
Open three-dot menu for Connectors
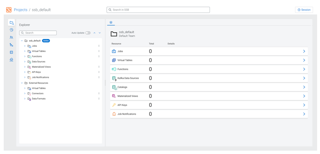99,93
